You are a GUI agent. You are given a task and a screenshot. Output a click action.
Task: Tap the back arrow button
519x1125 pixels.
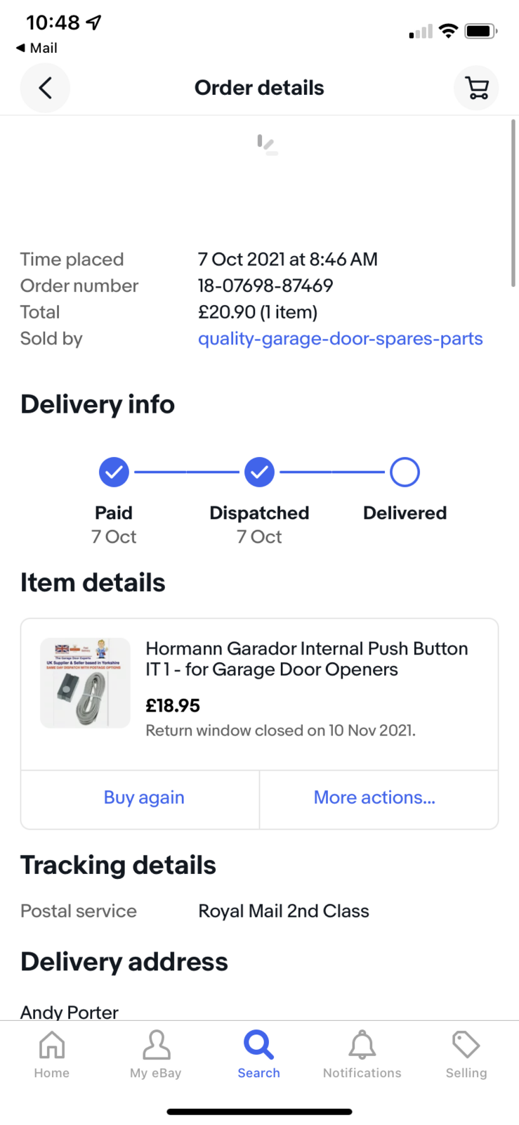click(x=45, y=88)
